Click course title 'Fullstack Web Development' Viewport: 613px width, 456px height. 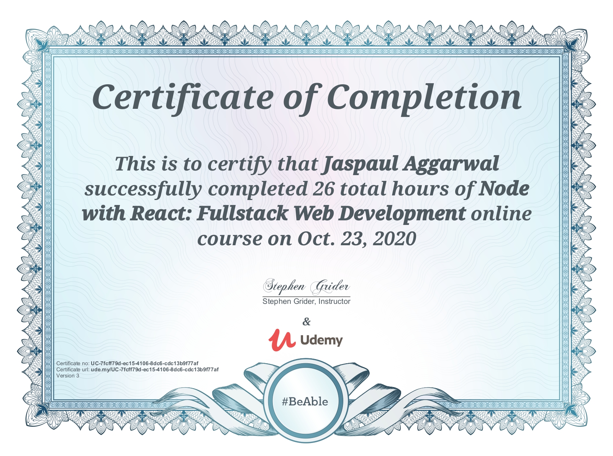click(331, 213)
